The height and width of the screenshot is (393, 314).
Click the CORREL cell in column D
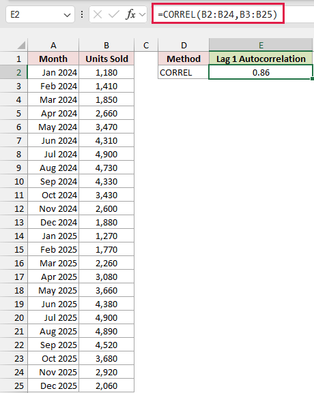184,72
